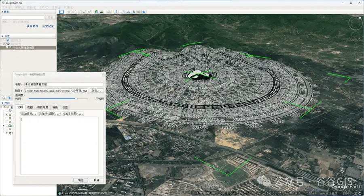Expand the collapsed layer node arrow
This screenshot has height=196, width=364.
[x=3, y=126]
